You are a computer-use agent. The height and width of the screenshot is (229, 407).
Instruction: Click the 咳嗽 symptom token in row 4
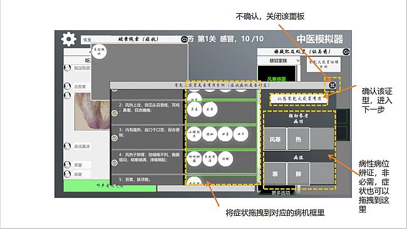pos(225,159)
